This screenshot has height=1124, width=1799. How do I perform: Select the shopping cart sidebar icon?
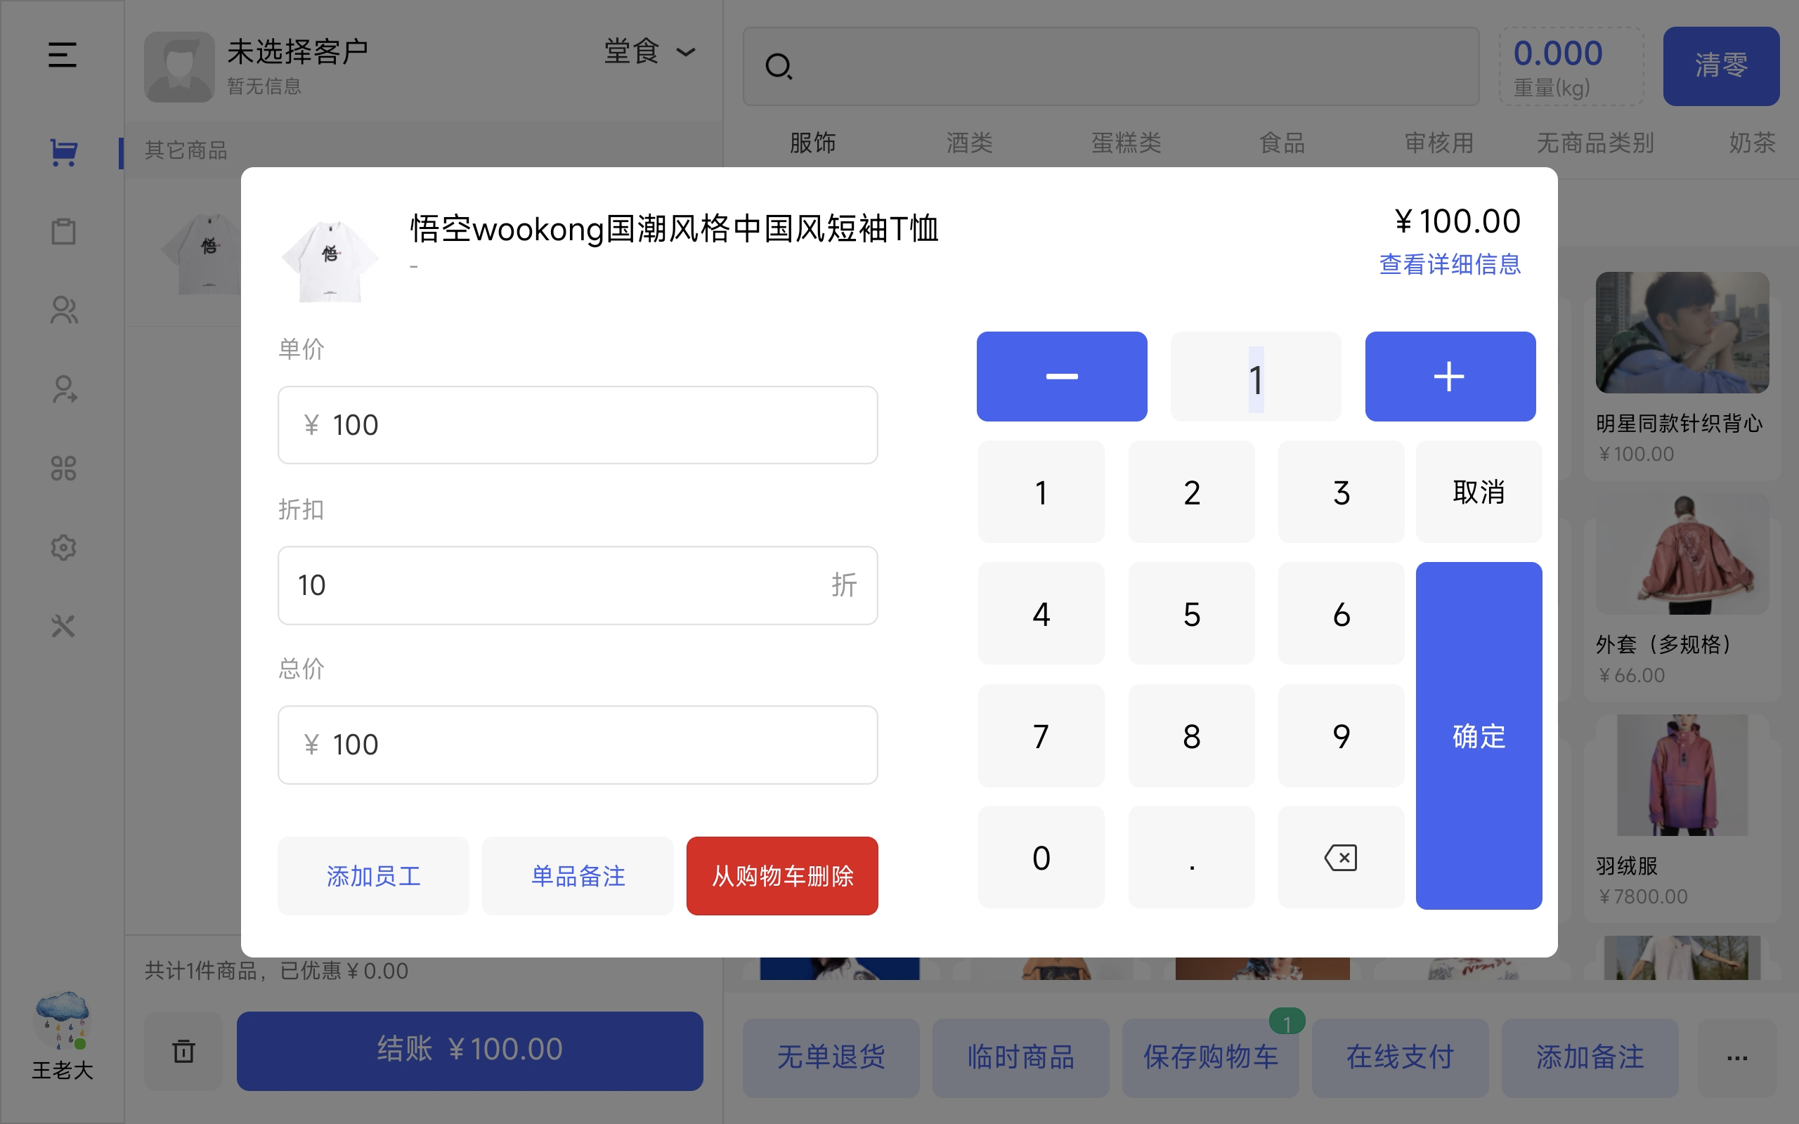point(63,152)
